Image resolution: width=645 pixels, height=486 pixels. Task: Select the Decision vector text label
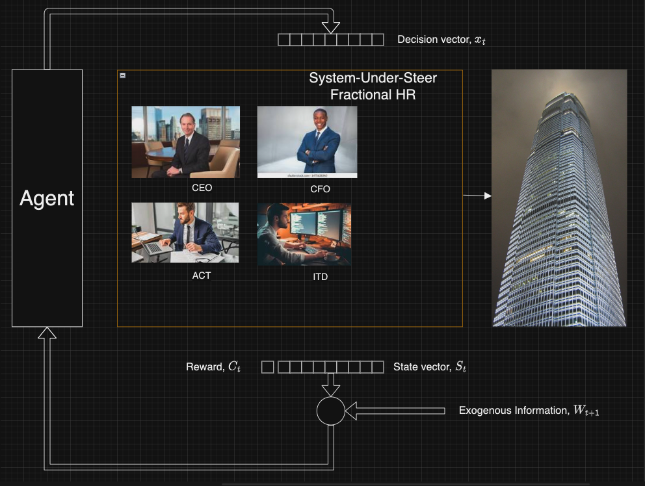pyautogui.click(x=441, y=40)
